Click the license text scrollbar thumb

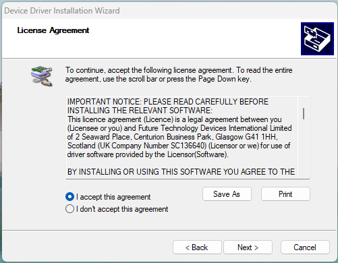click(304, 113)
